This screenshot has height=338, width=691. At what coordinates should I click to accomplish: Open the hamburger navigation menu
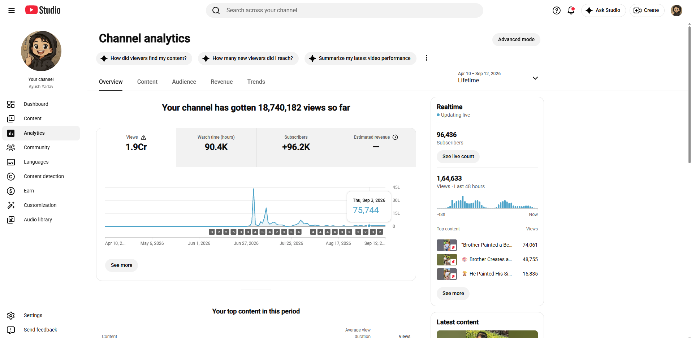click(12, 10)
